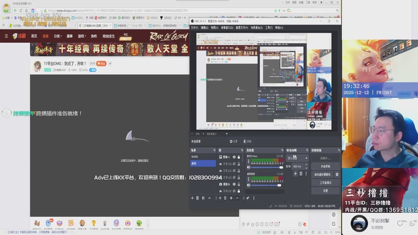Toggle lock on 摄像头 source

(x=239, y=184)
